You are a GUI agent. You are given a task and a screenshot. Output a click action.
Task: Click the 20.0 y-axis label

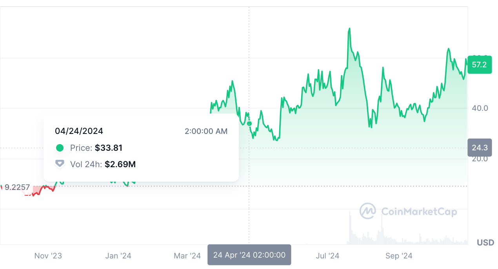[x=480, y=159]
